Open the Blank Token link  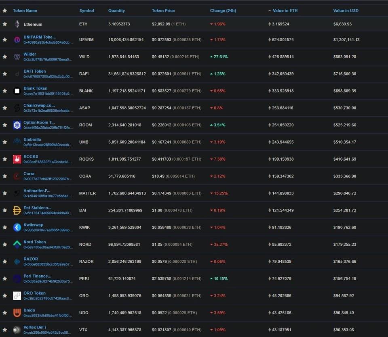[x=36, y=88]
